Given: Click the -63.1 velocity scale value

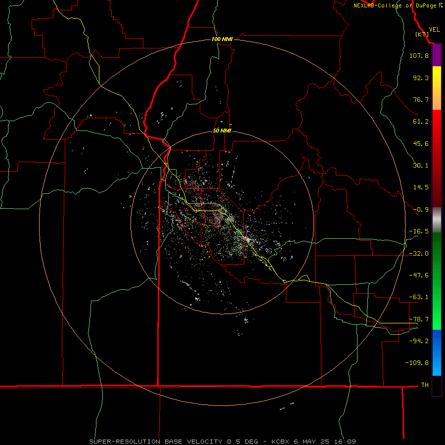Looking at the screenshot, I should tap(419, 297).
